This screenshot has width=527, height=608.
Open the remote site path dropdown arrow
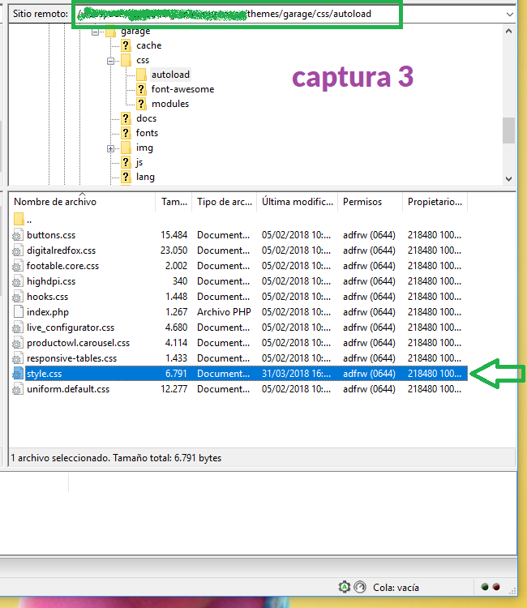(x=509, y=15)
